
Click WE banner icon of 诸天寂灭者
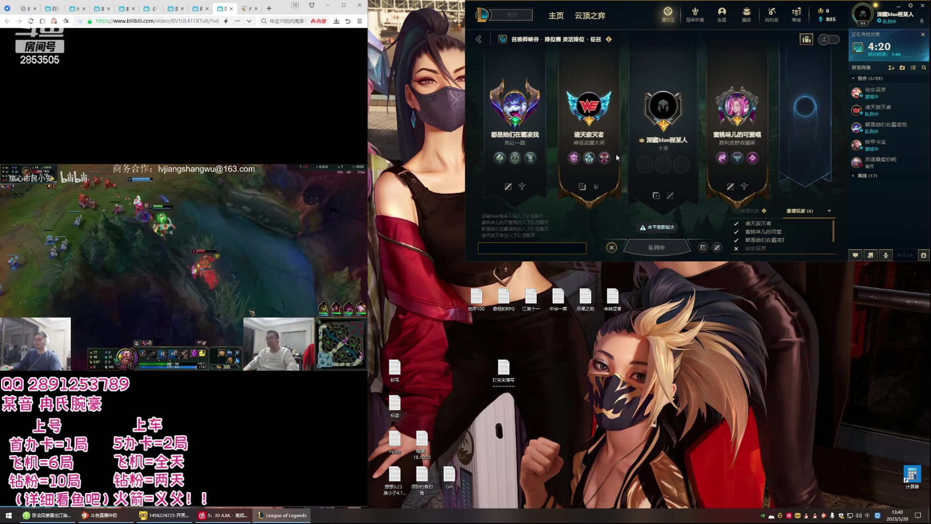(x=589, y=106)
